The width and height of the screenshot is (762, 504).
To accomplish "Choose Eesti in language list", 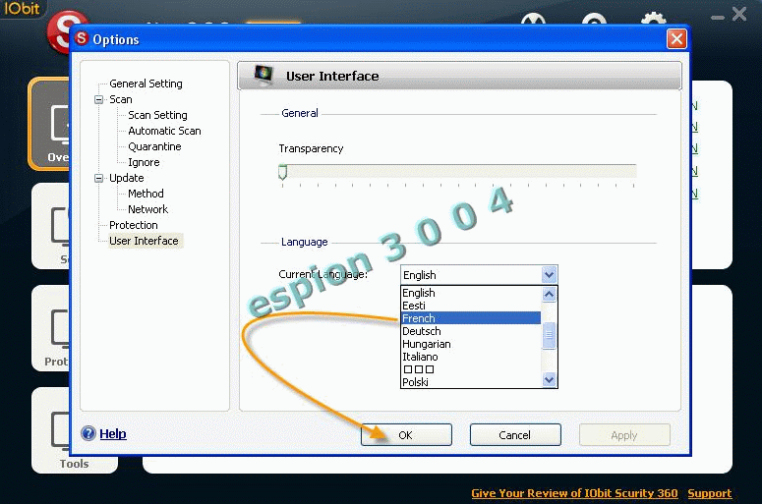I will tap(470, 306).
